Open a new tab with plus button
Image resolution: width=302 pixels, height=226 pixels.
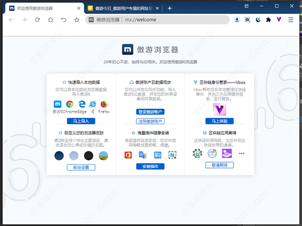click(x=170, y=8)
